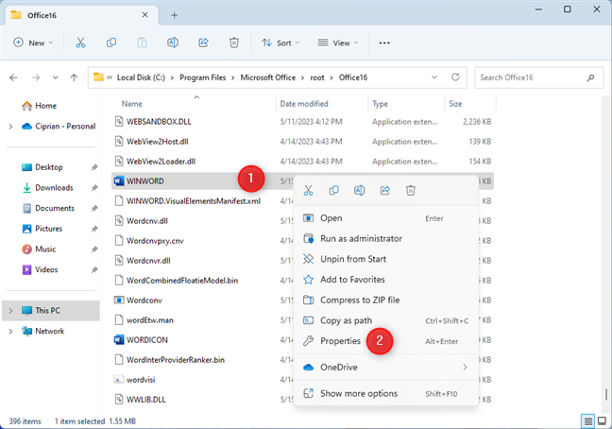
Task: Click Program Files in the breadcrumb
Action: click(202, 77)
